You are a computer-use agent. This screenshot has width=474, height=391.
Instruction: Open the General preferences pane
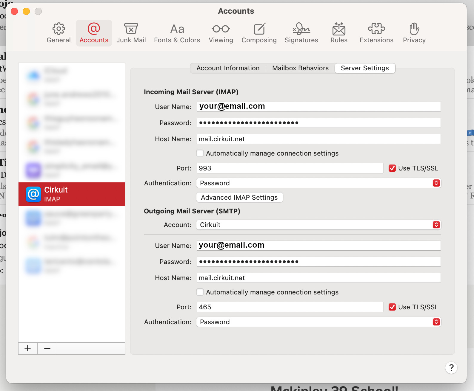(59, 33)
